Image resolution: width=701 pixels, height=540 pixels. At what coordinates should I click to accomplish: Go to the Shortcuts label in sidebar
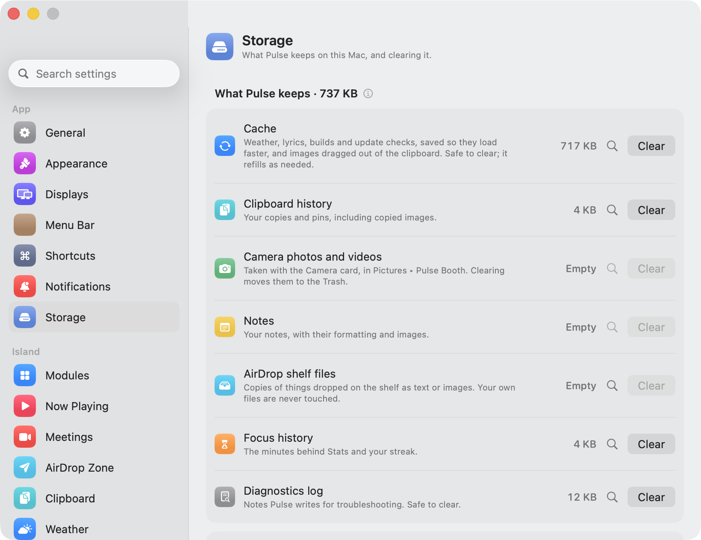tap(71, 256)
